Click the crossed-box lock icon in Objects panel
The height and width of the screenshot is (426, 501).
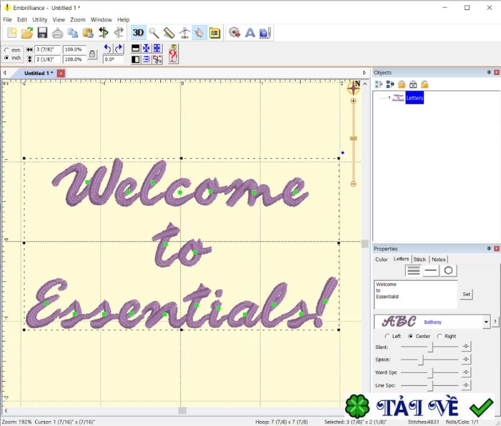pyautogui.click(x=413, y=84)
